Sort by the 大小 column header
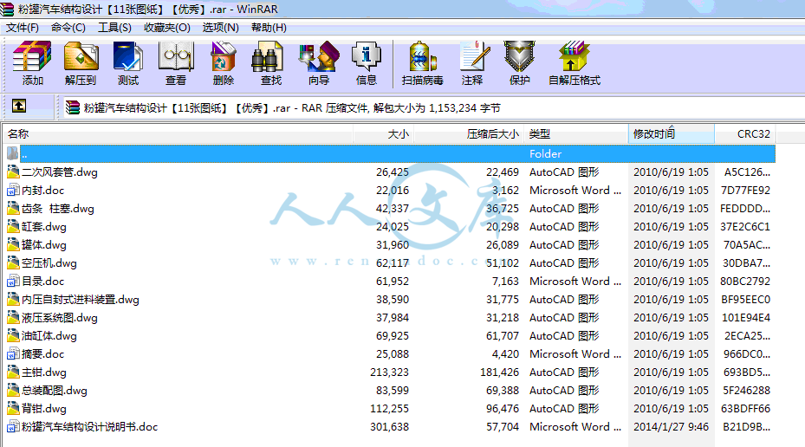Screen dimensions: 805x447 tap(384, 134)
